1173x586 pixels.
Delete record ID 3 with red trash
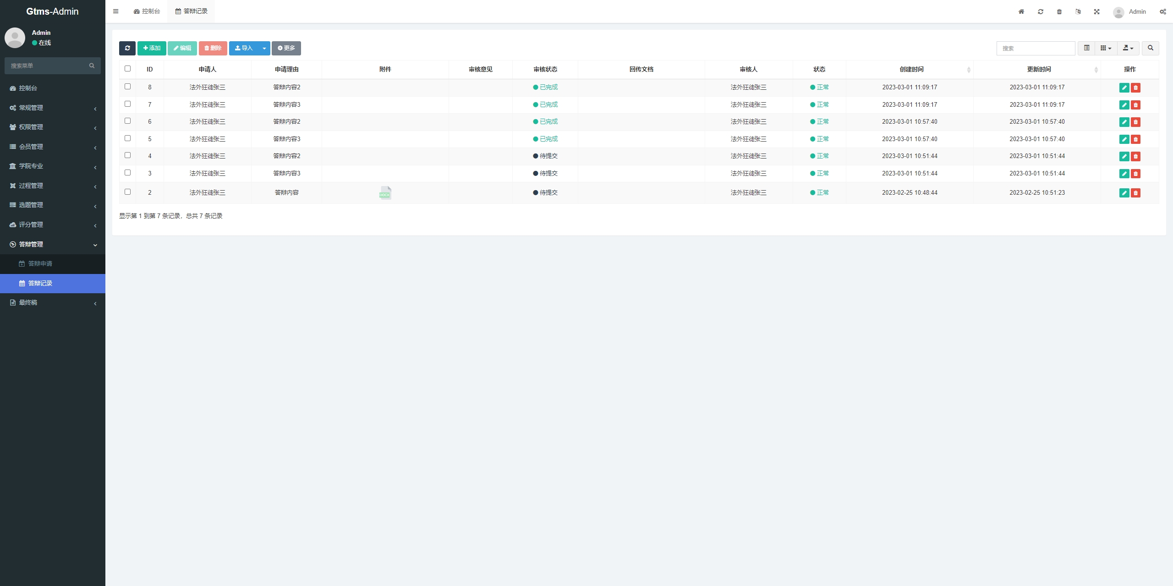coord(1135,174)
